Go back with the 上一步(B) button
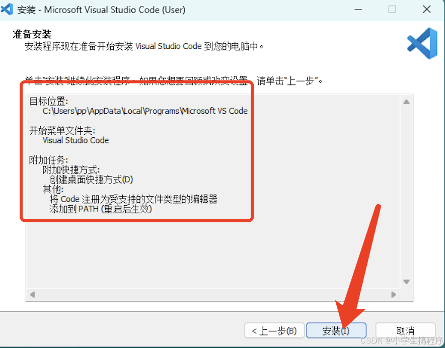Screen dimensions: 445x348 coord(274,331)
